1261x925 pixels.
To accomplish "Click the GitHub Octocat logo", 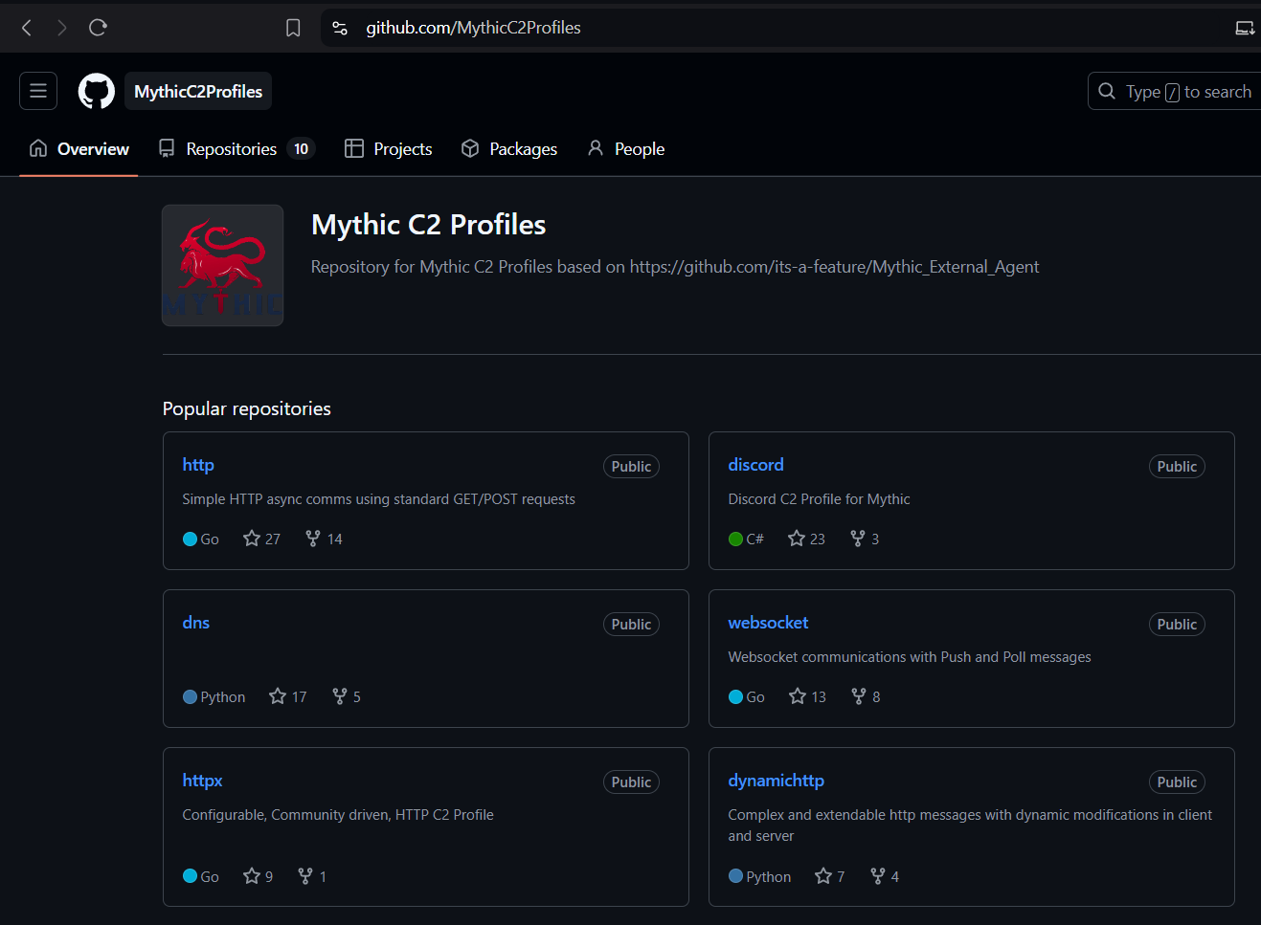I will coord(96,91).
